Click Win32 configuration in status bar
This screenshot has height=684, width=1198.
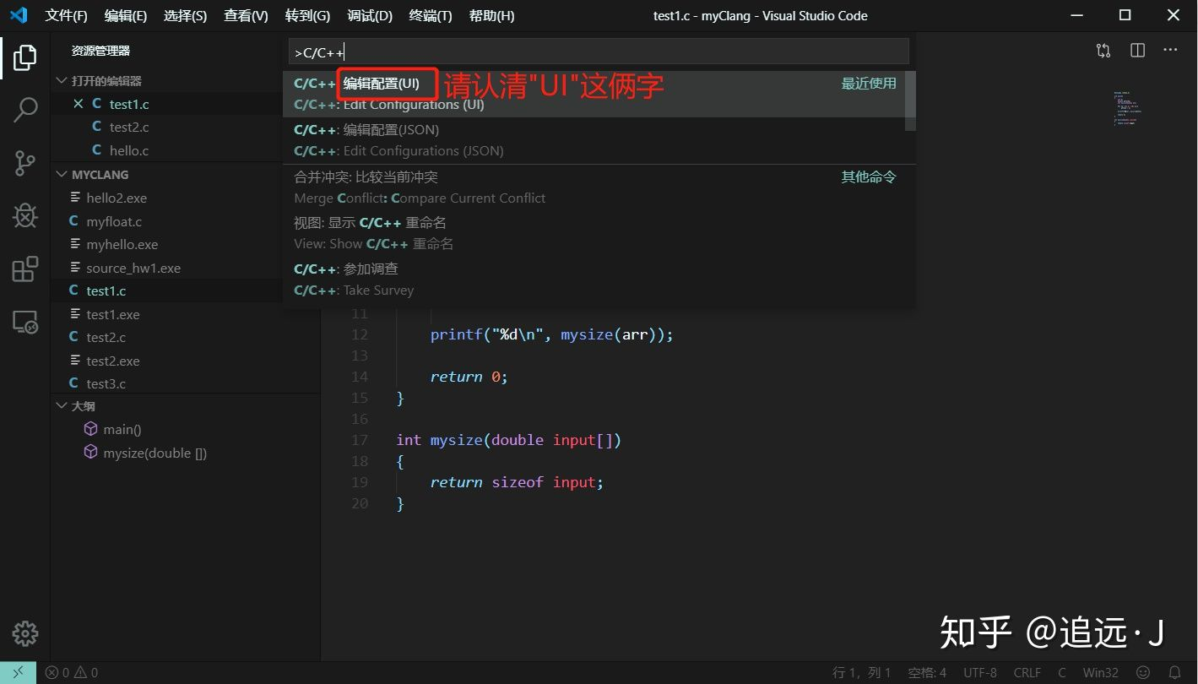pos(1101,673)
